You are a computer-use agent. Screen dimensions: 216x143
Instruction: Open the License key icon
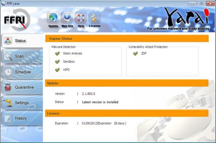point(95,19)
